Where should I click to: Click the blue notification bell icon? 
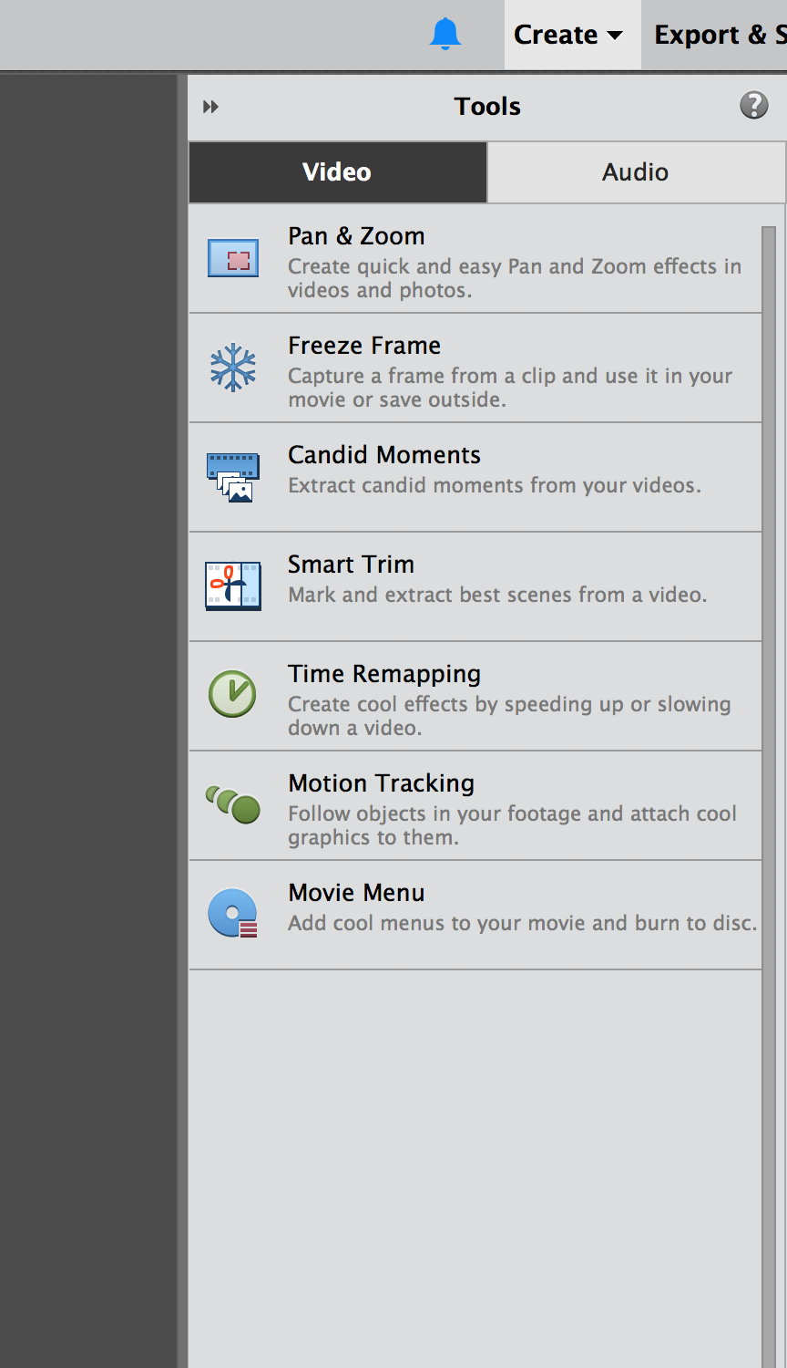[x=445, y=34]
